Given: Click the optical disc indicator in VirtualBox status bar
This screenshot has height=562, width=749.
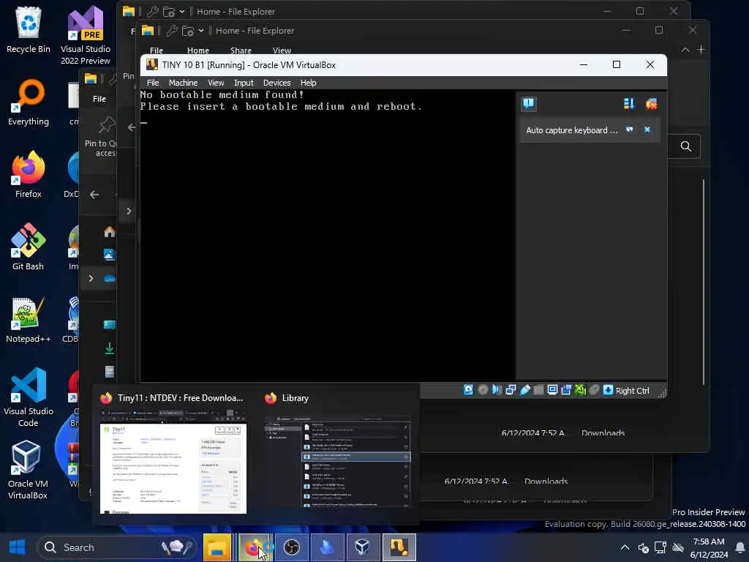Looking at the screenshot, I should coord(483,390).
